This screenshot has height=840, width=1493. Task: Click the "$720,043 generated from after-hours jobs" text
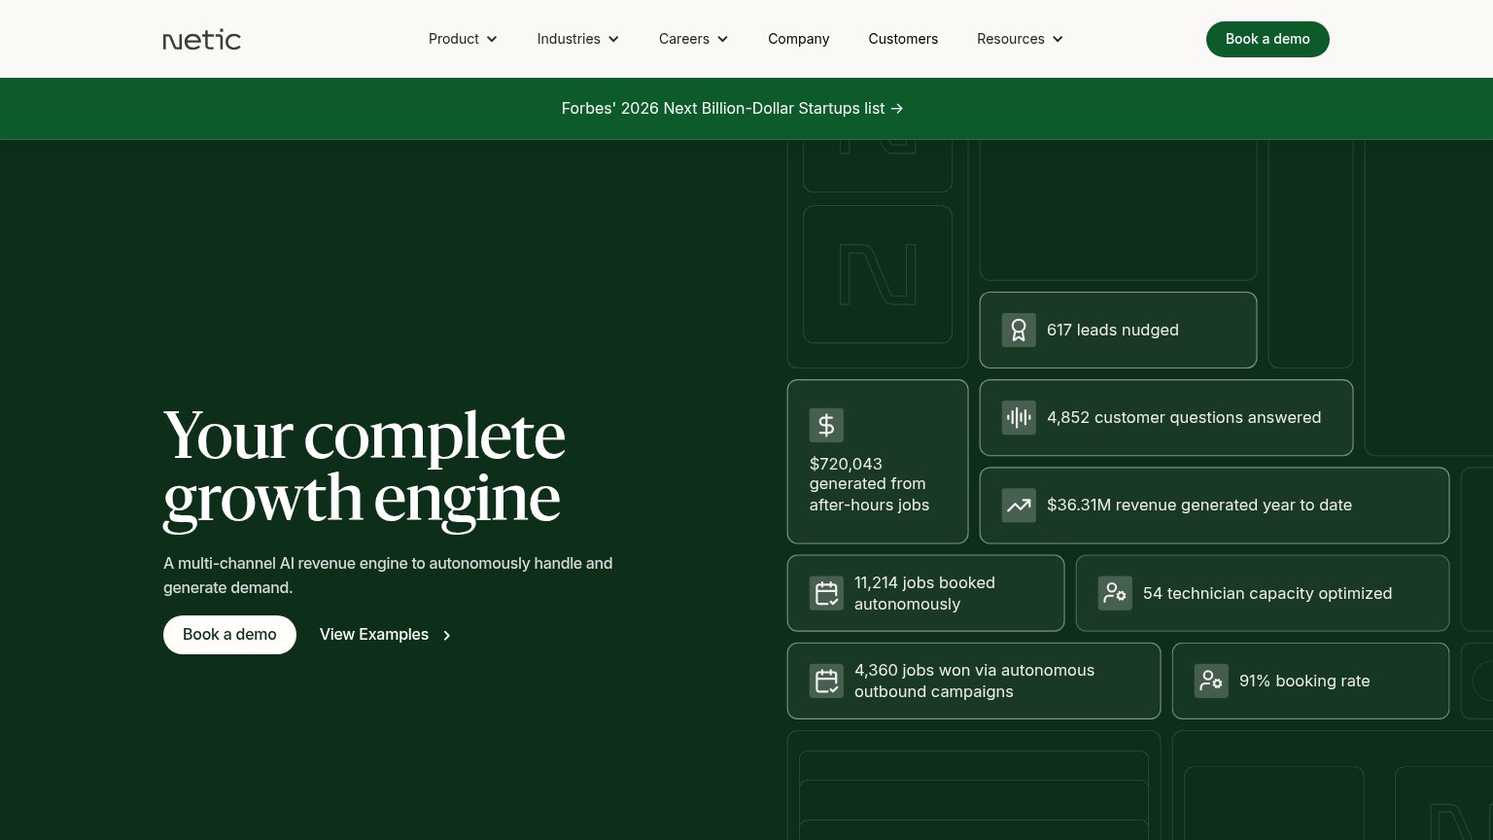(x=869, y=484)
